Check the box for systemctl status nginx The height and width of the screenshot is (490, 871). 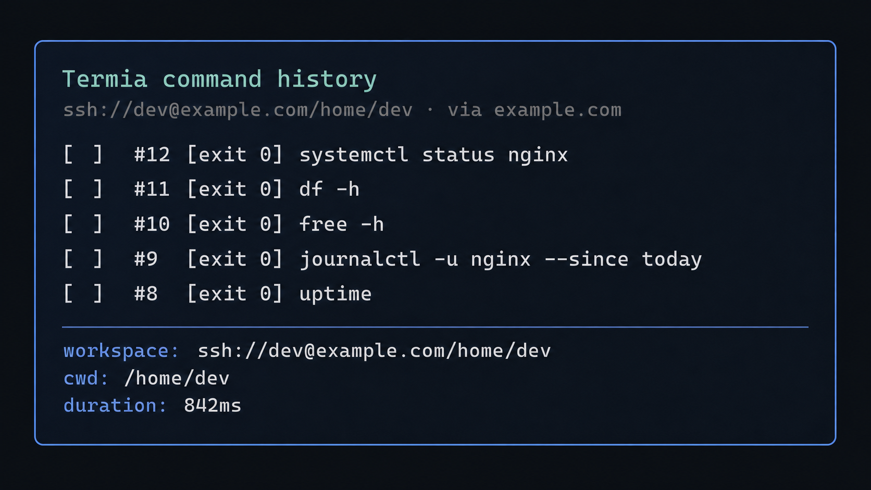tap(83, 155)
